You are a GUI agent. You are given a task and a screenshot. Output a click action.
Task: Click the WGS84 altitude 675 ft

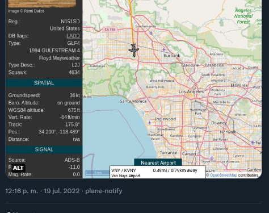[x=74, y=110]
